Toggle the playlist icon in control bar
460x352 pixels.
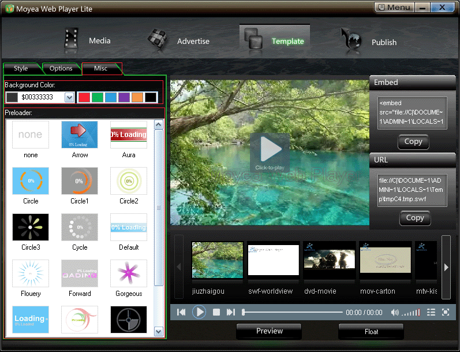[431, 312]
